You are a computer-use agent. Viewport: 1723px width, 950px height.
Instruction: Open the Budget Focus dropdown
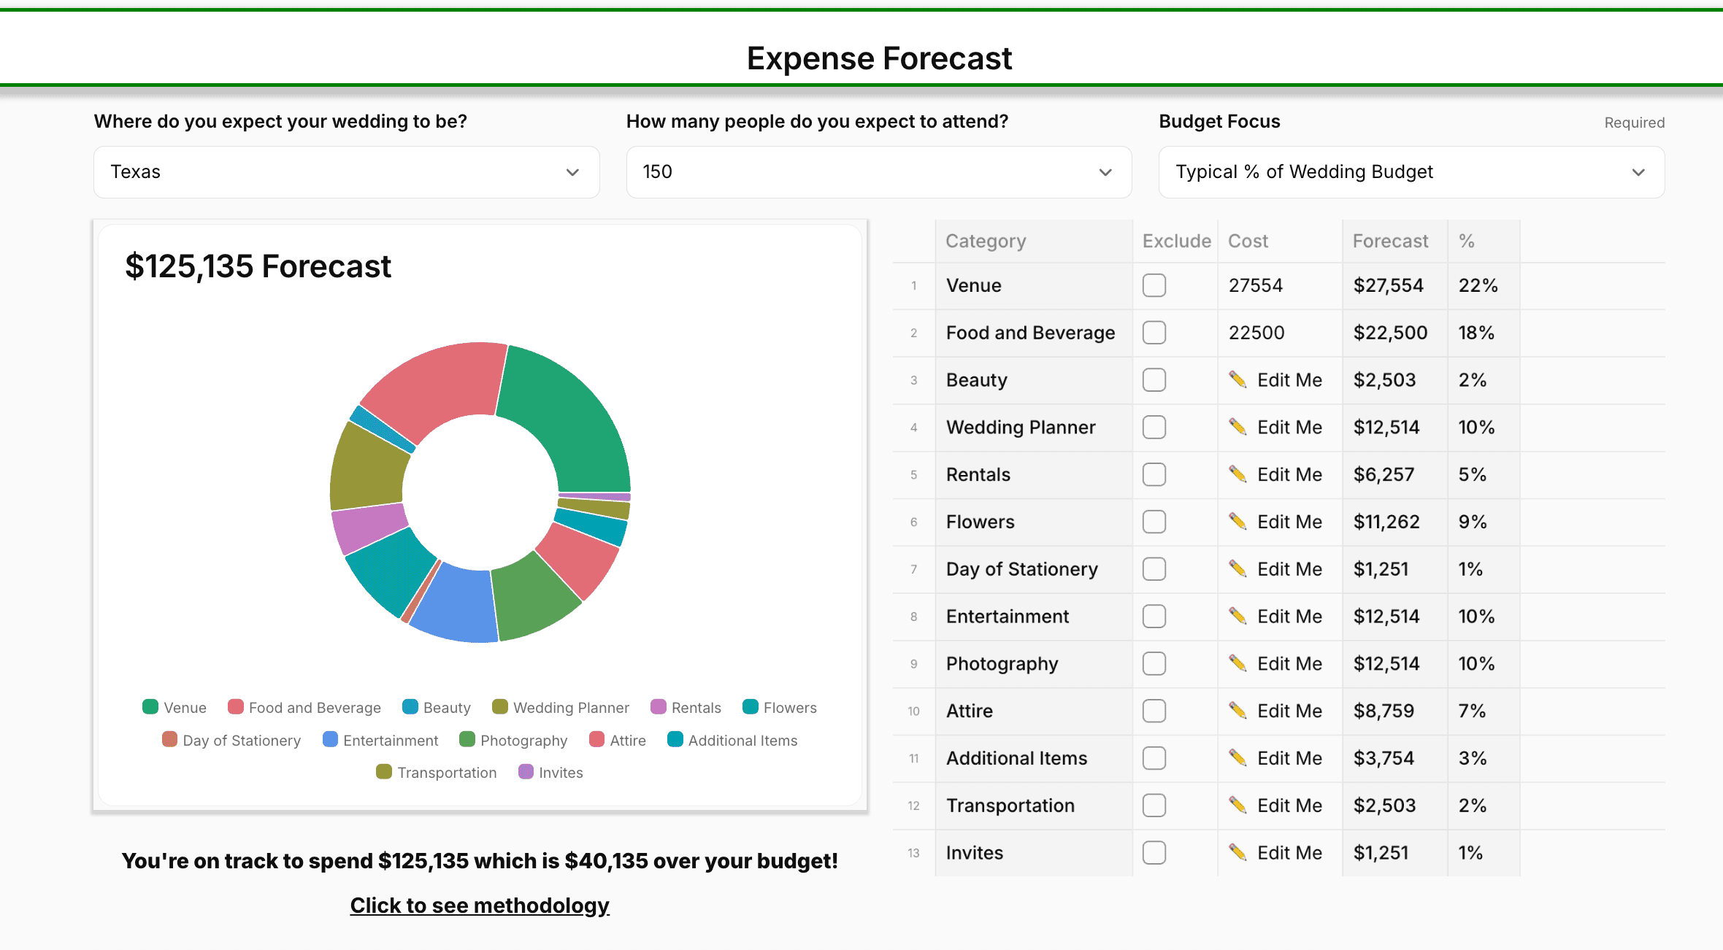[1411, 172]
